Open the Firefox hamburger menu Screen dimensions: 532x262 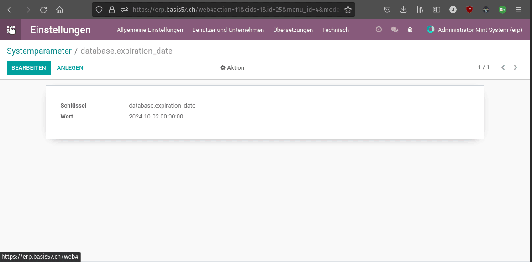pyautogui.click(x=519, y=10)
